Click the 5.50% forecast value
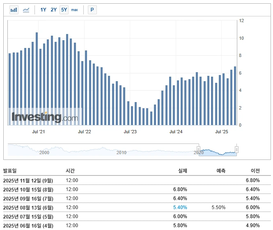 218,207
